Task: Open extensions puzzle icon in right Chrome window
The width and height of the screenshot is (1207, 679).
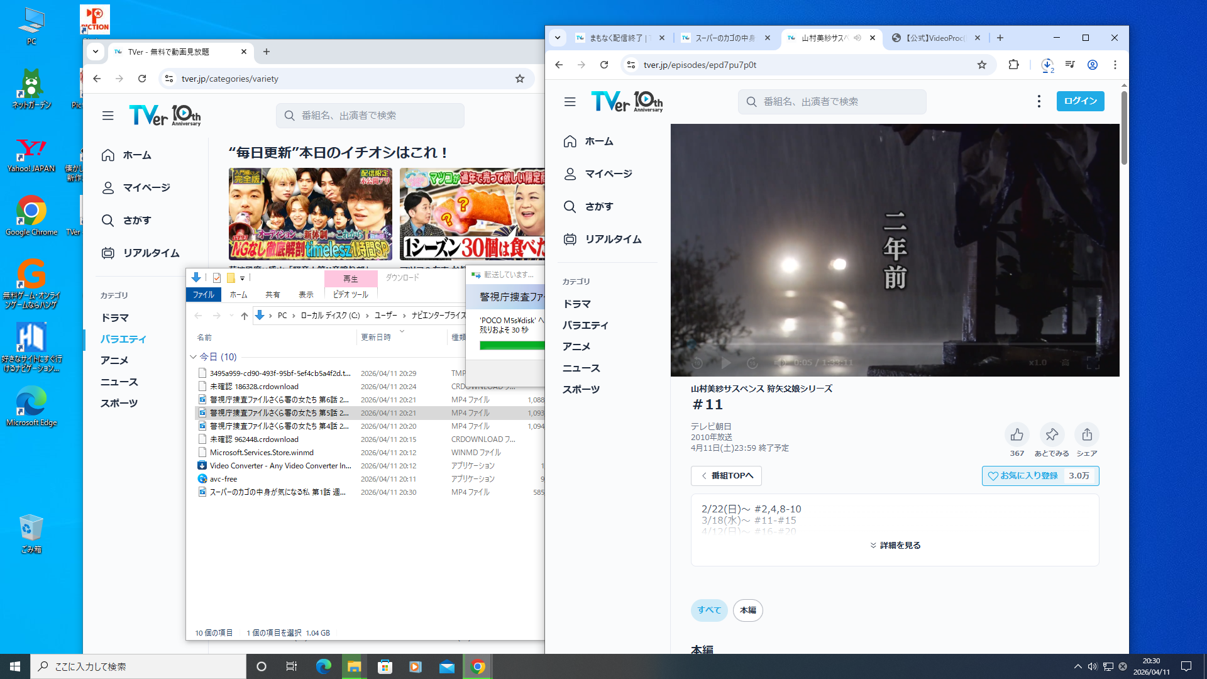Action: tap(1013, 65)
